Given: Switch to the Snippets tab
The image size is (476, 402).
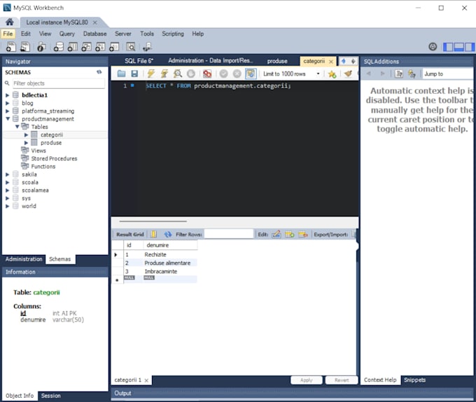Looking at the screenshot, I should (414, 380).
